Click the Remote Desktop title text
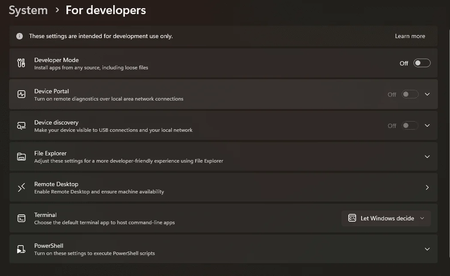This screenshot has width=450, height=276. point(56,184)
